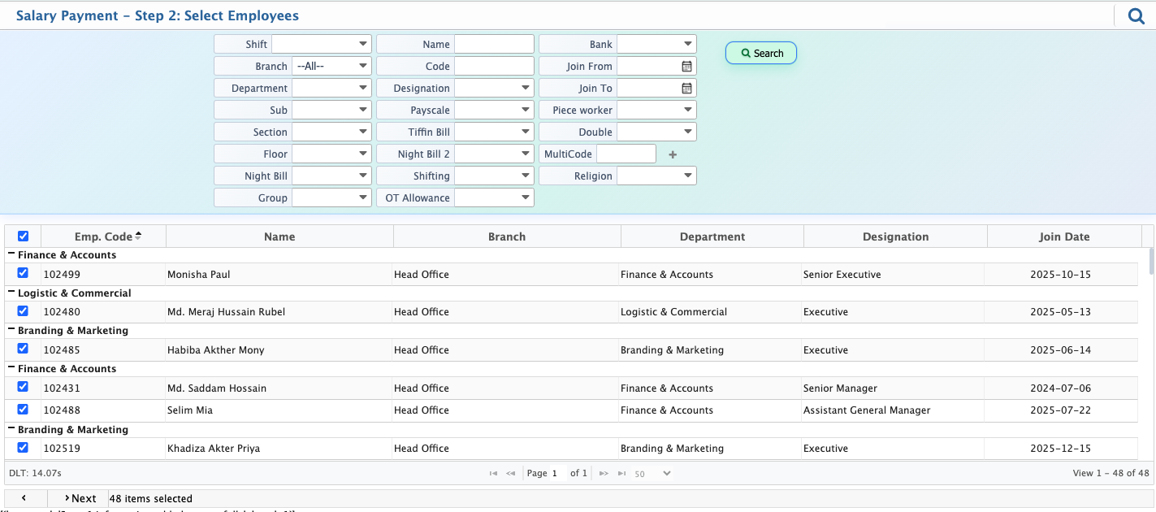Open the Join To calendar picker
Image resolution: width=1156 pixels, height=512 pixels.
686,89
